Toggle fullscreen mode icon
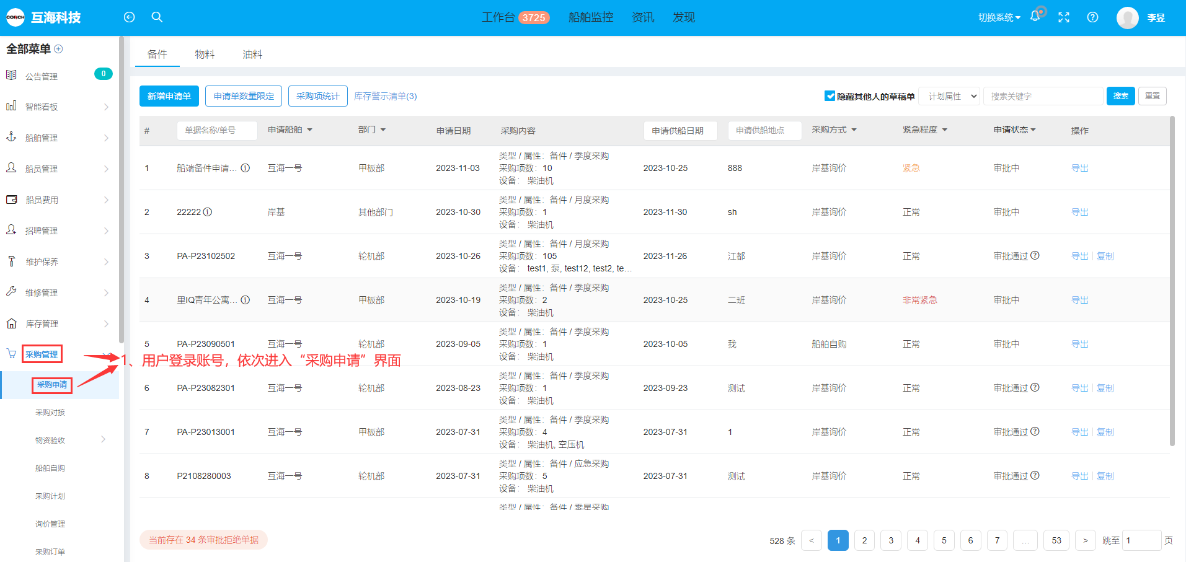1186x562 pixels. point(1064,17)
